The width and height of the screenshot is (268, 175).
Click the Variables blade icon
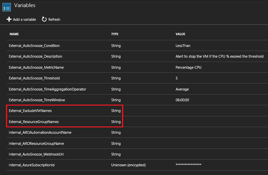(x=7, y=7)
